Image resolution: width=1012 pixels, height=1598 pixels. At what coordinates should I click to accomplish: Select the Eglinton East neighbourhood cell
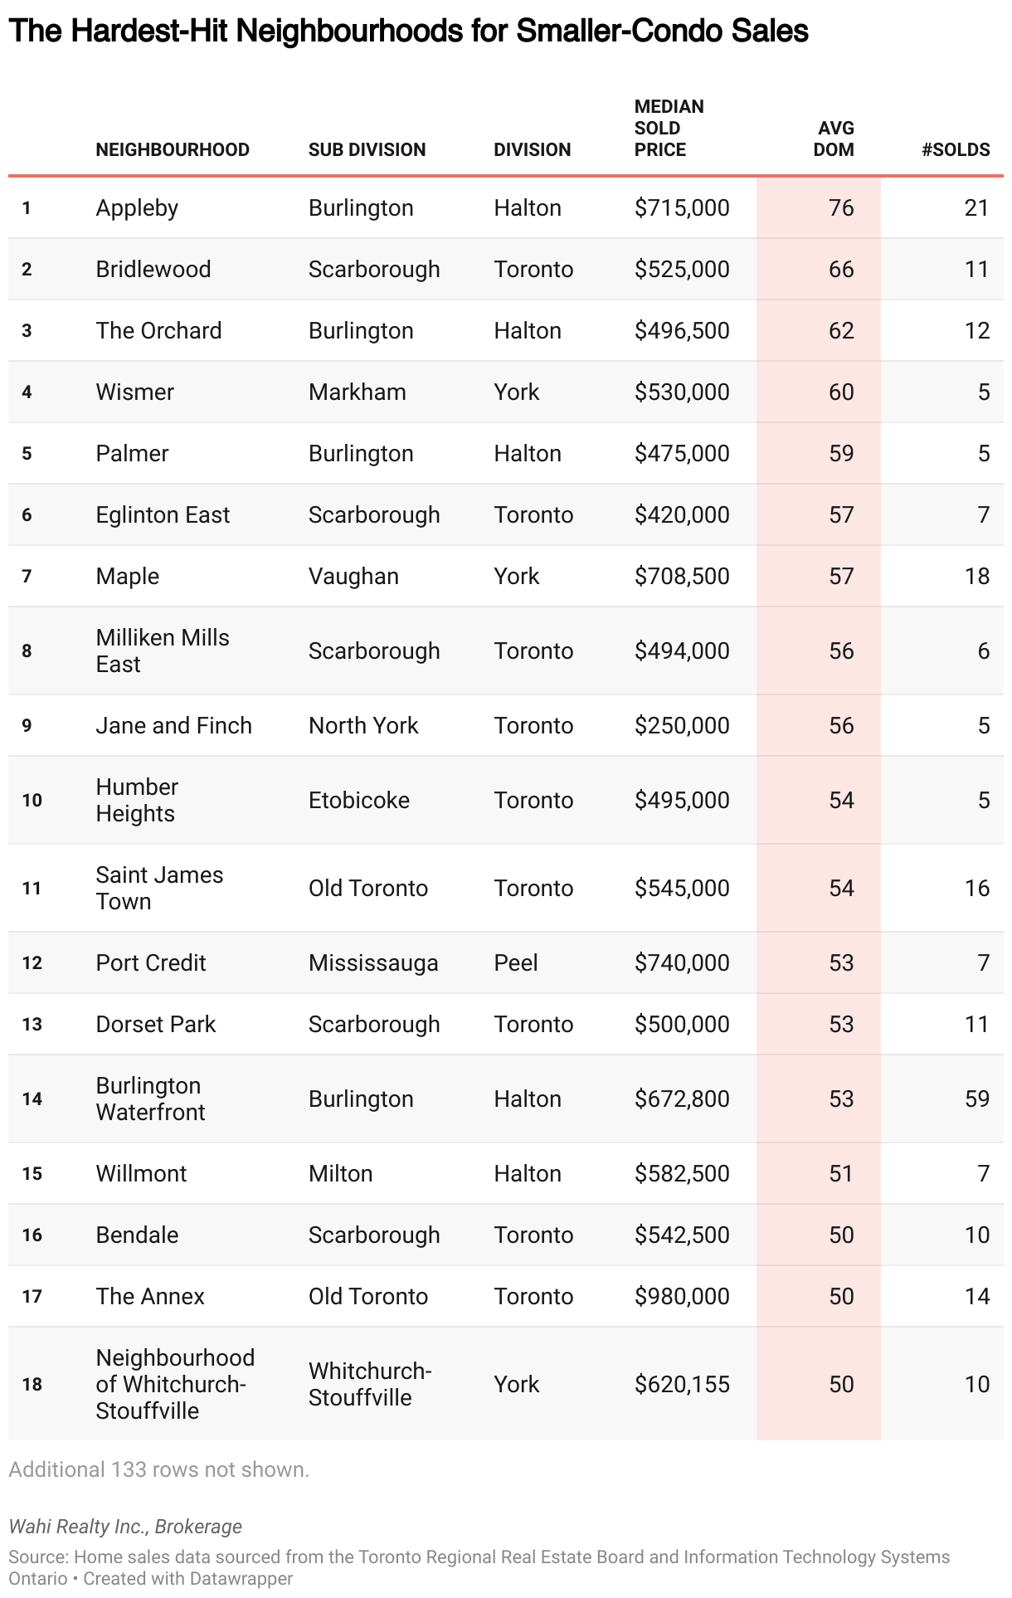163,515
